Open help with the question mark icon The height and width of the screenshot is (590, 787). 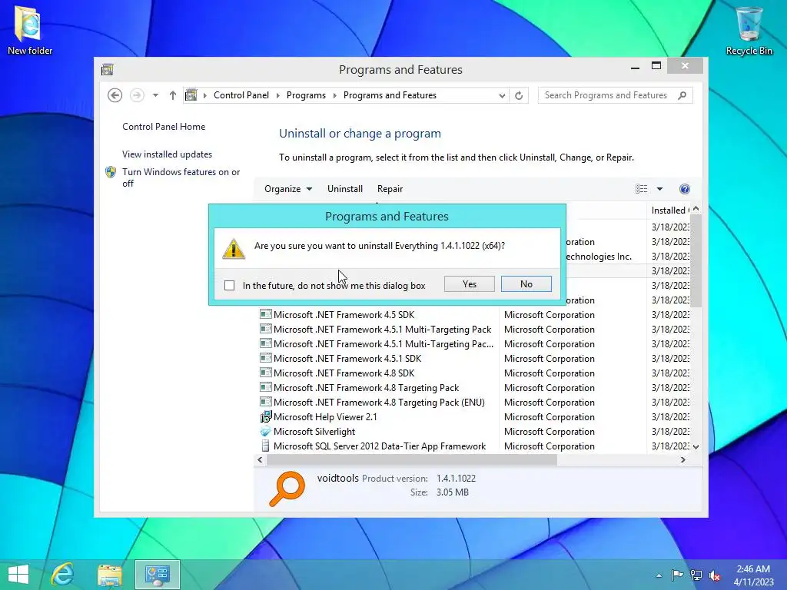click(685, 189)
